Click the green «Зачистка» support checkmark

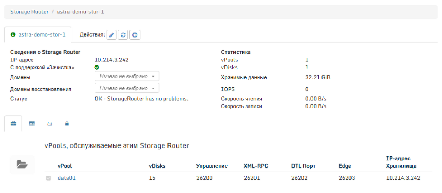tap(97, 68)
